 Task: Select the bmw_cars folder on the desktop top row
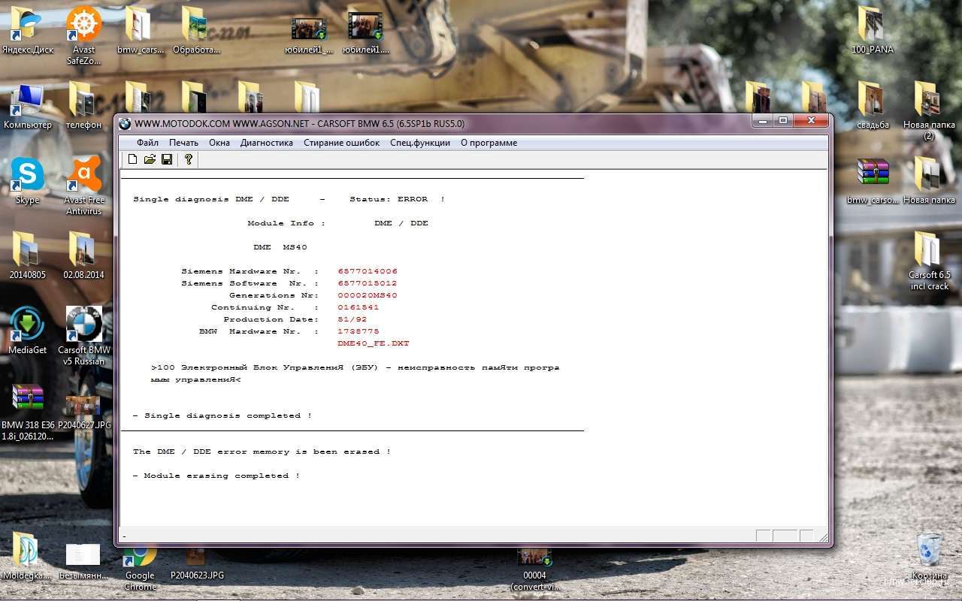(140, 31)
